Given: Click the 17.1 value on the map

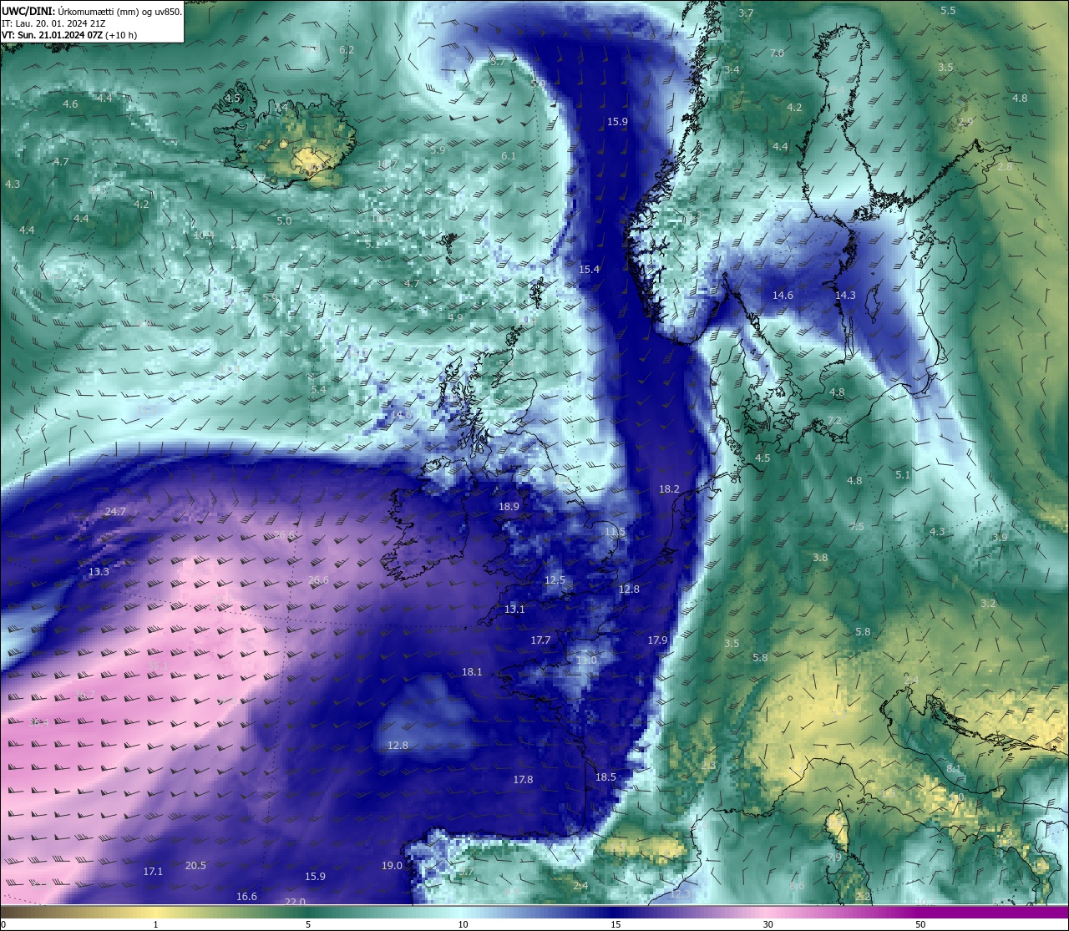Looking at the screenshot, I should point(153,872).
